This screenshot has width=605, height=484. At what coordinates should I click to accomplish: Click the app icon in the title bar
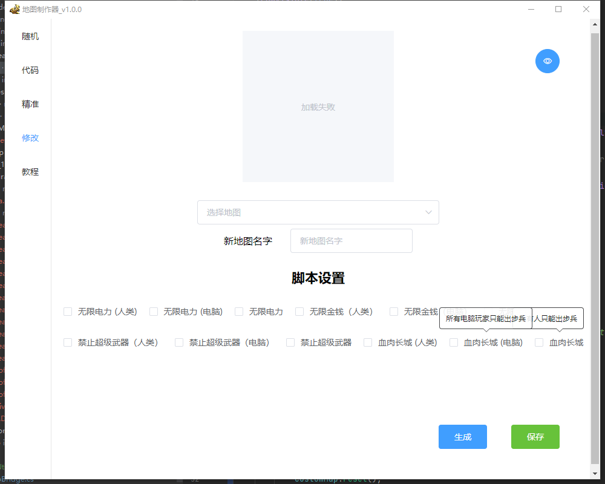coord(15,9)
